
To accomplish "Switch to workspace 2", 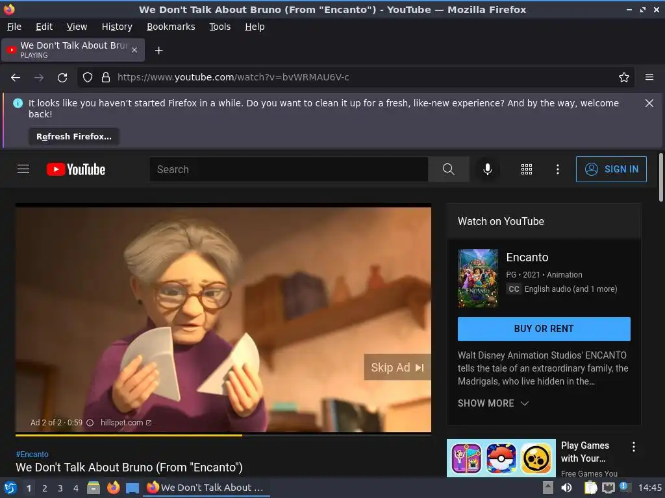I will [45, 488].
